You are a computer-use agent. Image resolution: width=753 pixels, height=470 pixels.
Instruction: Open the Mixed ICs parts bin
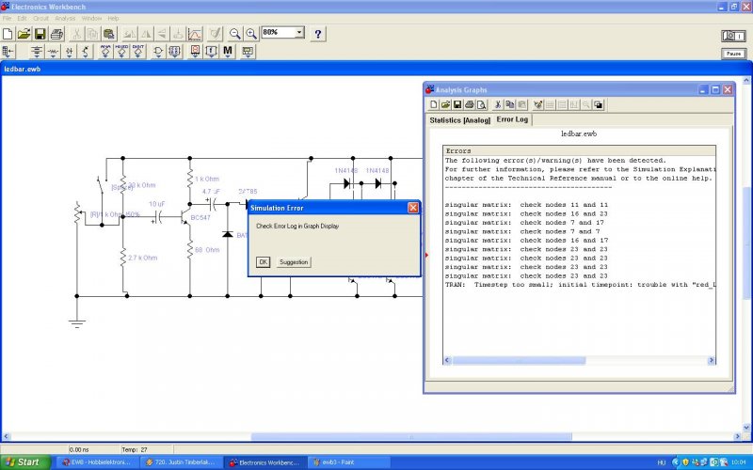[x=121, y=52]
